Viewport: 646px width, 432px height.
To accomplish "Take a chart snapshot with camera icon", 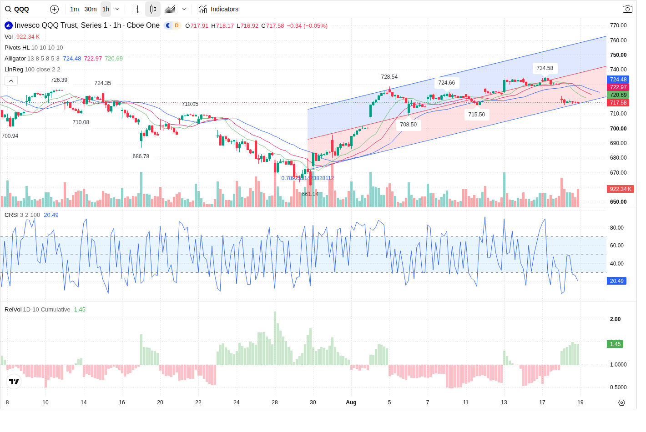I will (x=627, y=9).
